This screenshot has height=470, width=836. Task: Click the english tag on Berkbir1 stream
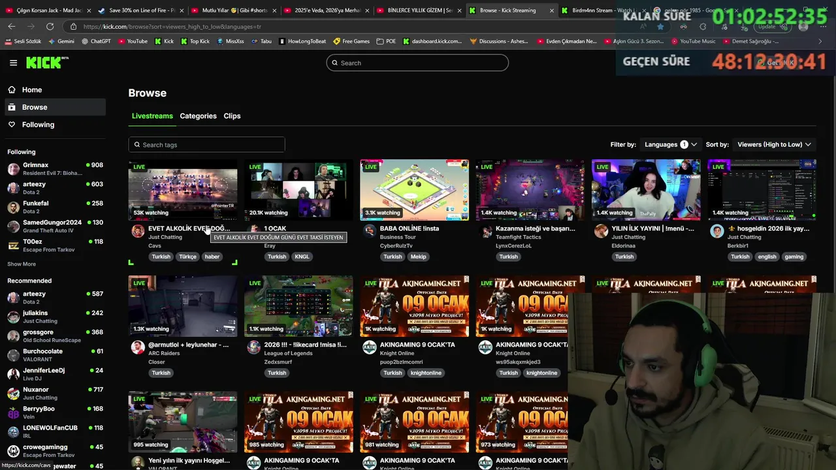[x=767, y=257]
